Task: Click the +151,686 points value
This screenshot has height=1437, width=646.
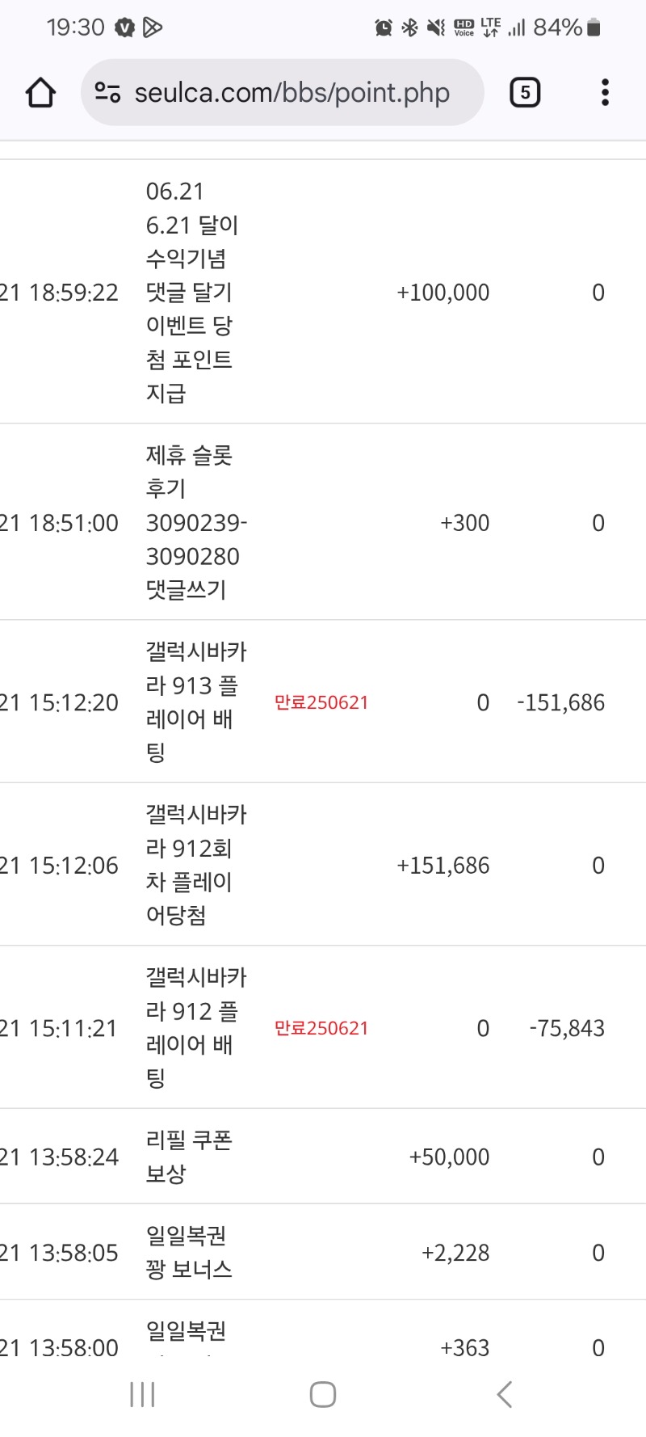Action: tap(443, 866)
